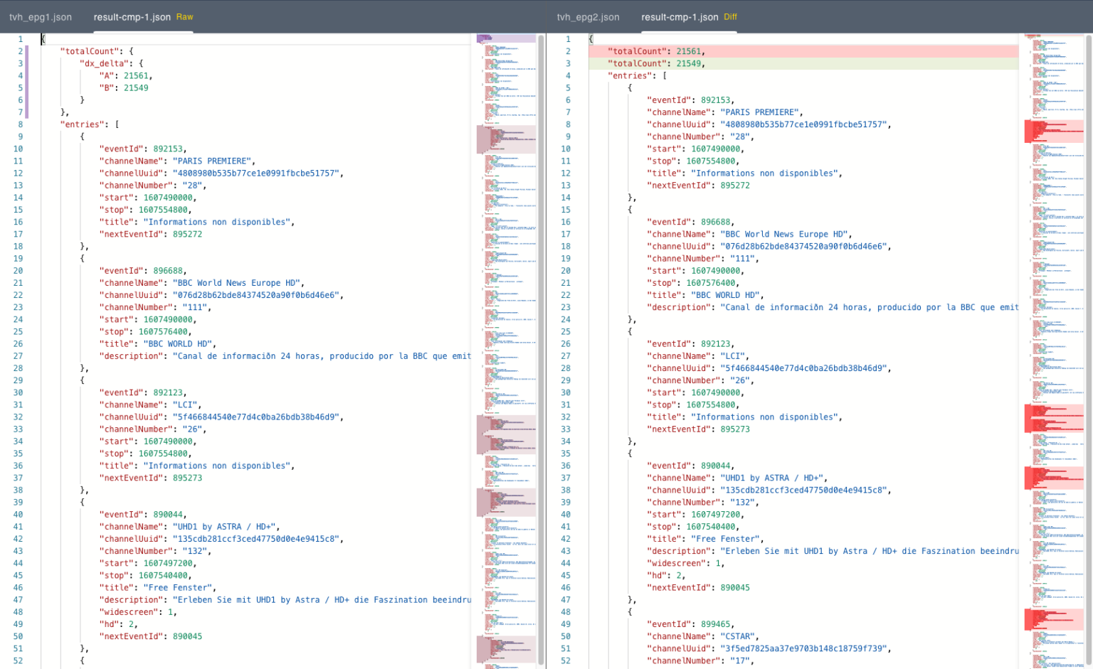
Task: Activate the right pane's result-cmp-1.json tab
Action: tap(681, 17)
